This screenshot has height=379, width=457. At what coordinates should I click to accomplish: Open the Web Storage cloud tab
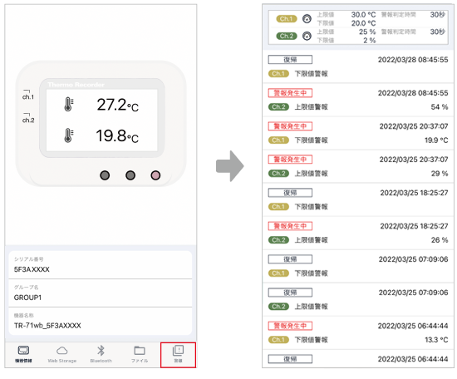click(x=62, y=354)
